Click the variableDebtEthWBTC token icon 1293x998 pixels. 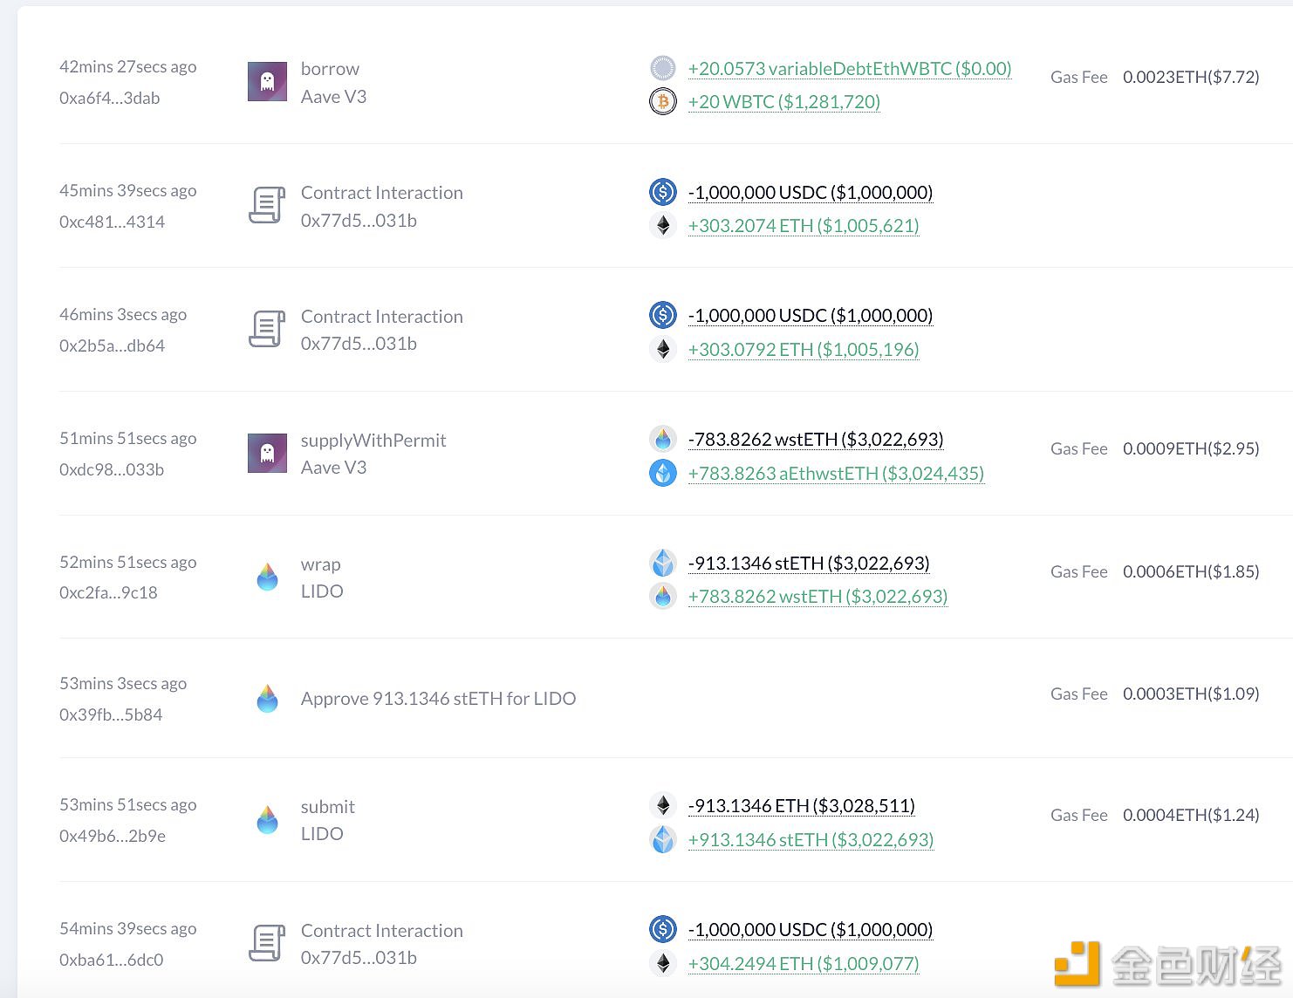pos(663,68)
